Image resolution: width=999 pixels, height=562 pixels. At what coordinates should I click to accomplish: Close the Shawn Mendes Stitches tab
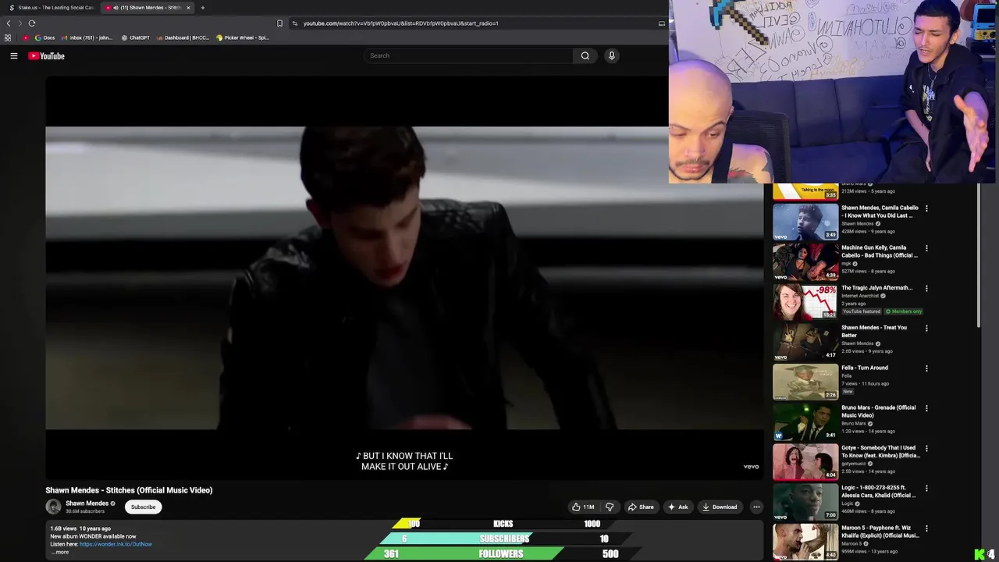point(188,8)
